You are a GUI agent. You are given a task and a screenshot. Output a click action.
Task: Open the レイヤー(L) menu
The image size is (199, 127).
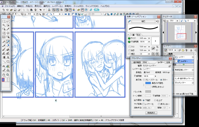[x=57, y=6]
